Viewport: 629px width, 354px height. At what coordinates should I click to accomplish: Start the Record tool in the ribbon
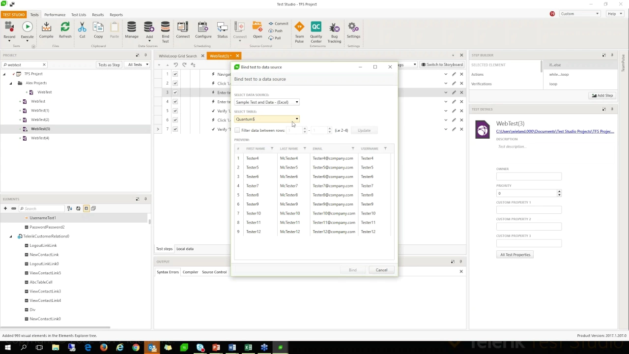pyautogui.click(x=9, y=30)
